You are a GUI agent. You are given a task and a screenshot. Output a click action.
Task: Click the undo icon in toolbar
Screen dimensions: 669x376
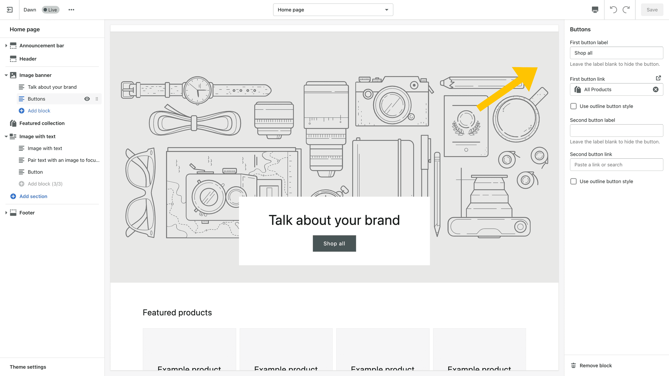pos(613,10)
